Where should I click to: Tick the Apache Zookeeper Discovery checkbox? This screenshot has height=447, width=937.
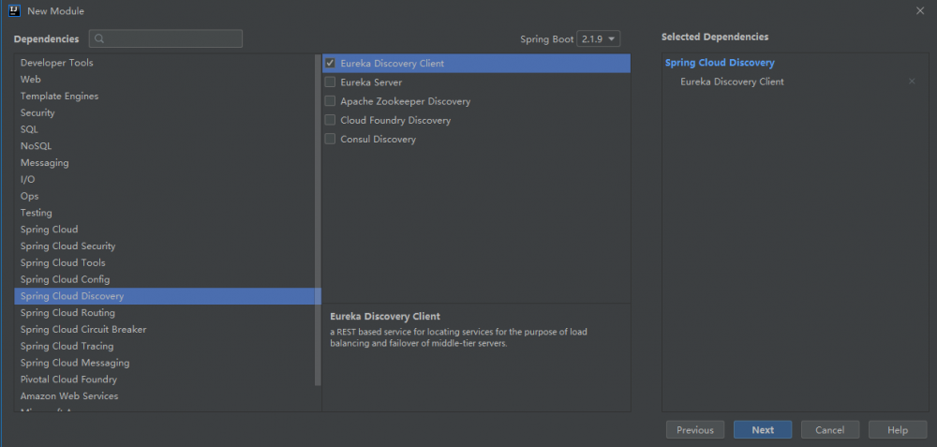click(330, 101)
